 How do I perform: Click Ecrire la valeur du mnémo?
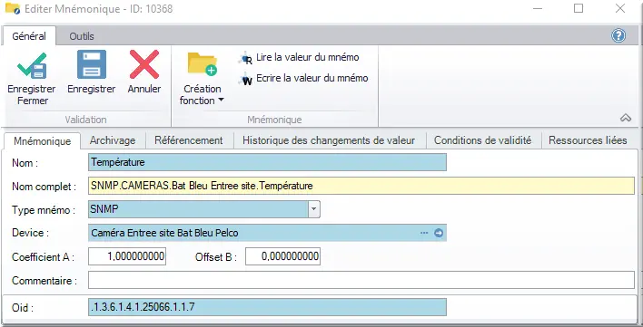[x=312, y=78]
